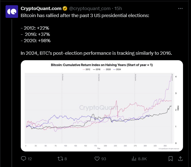
Task: Click the 2024 series in chart legend
Action: tap(117, 69)
